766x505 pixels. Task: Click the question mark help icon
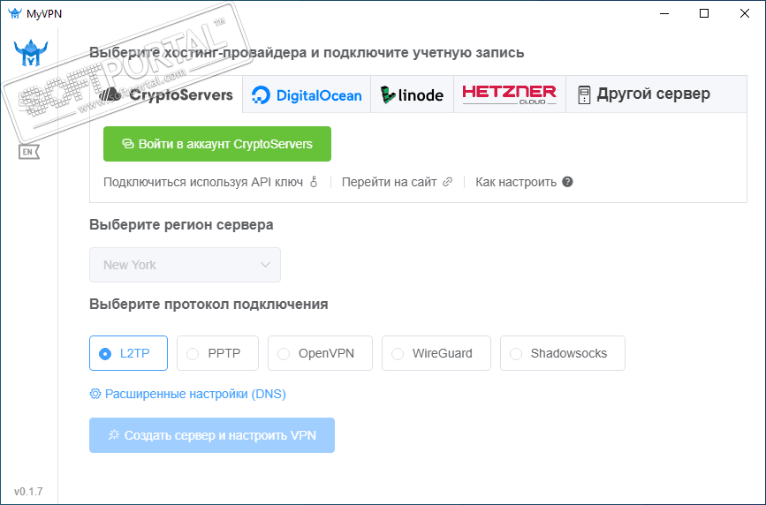[x=568, y=182]
